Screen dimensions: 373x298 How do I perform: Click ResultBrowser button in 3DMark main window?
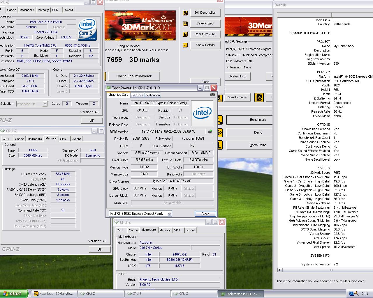click(237, 97)
